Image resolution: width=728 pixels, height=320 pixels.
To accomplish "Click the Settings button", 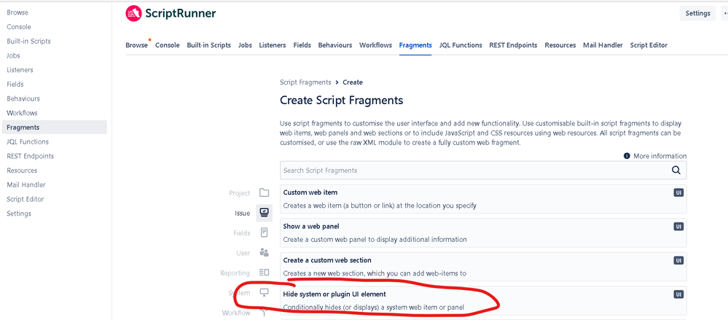I will pos(698,13).
